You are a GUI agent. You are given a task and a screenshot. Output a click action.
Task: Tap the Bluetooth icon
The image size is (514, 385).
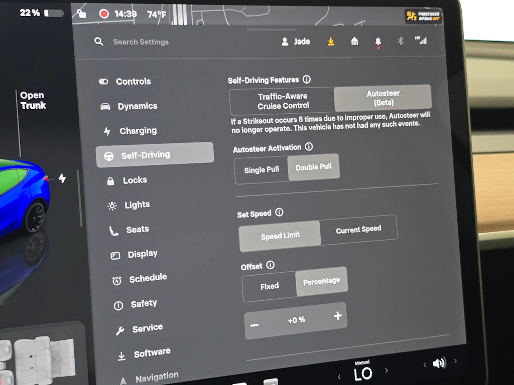(400, 41)
